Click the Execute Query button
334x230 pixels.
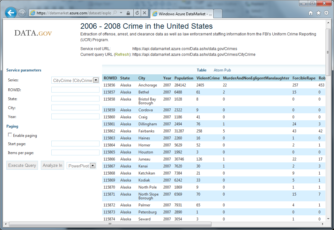tap(22, 165)
